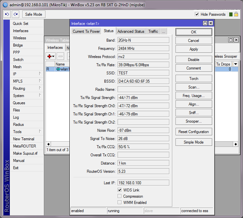Image resolution: width=243 pixels, height=218 pixels.
Task: Open the Scan... tool
Action: 194,87
